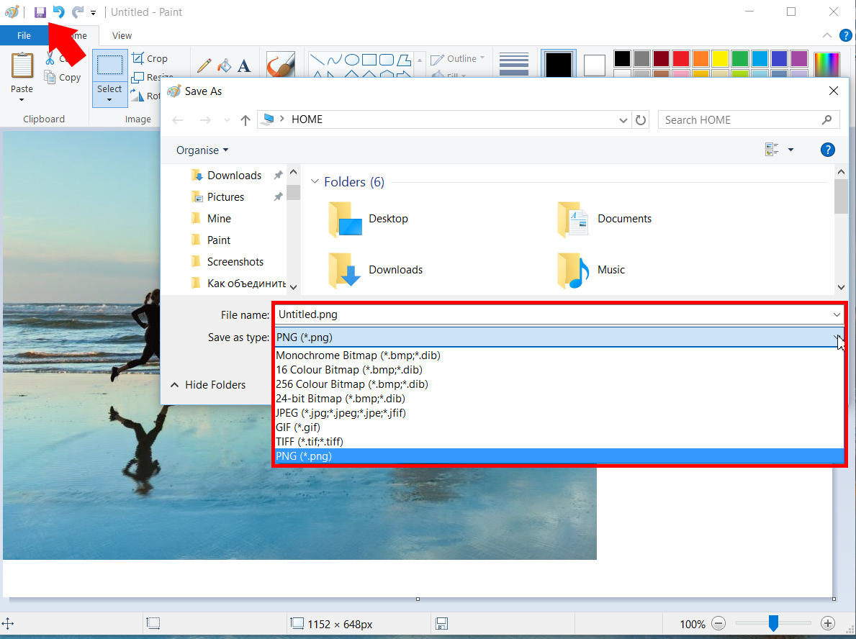The width and height of the screenshot is (856, 639).
Task: Select the Fill with colour bucket
Action: coord(224,65)
